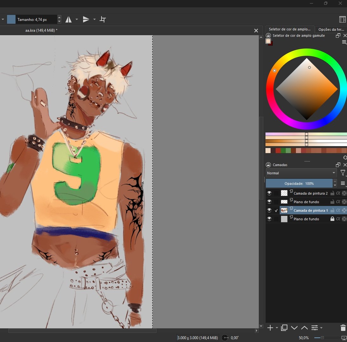Close the aa.kra document tab
Viewport: 347px width, 342px height.
tap(256, 30)
